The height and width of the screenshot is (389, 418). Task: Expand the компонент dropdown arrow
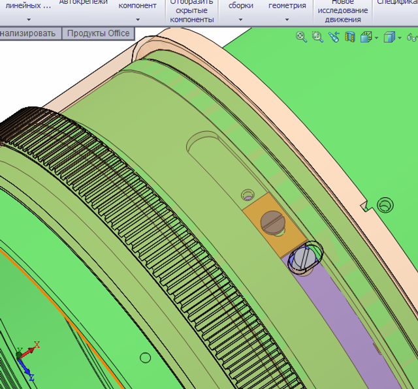(x=138, y=20)
